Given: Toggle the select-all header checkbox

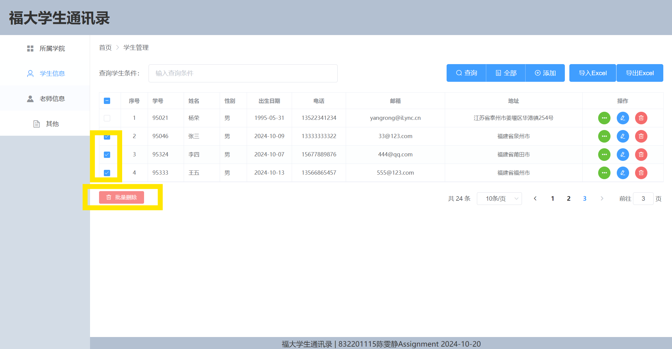Looking at the screenshot, I should [107, 101].
